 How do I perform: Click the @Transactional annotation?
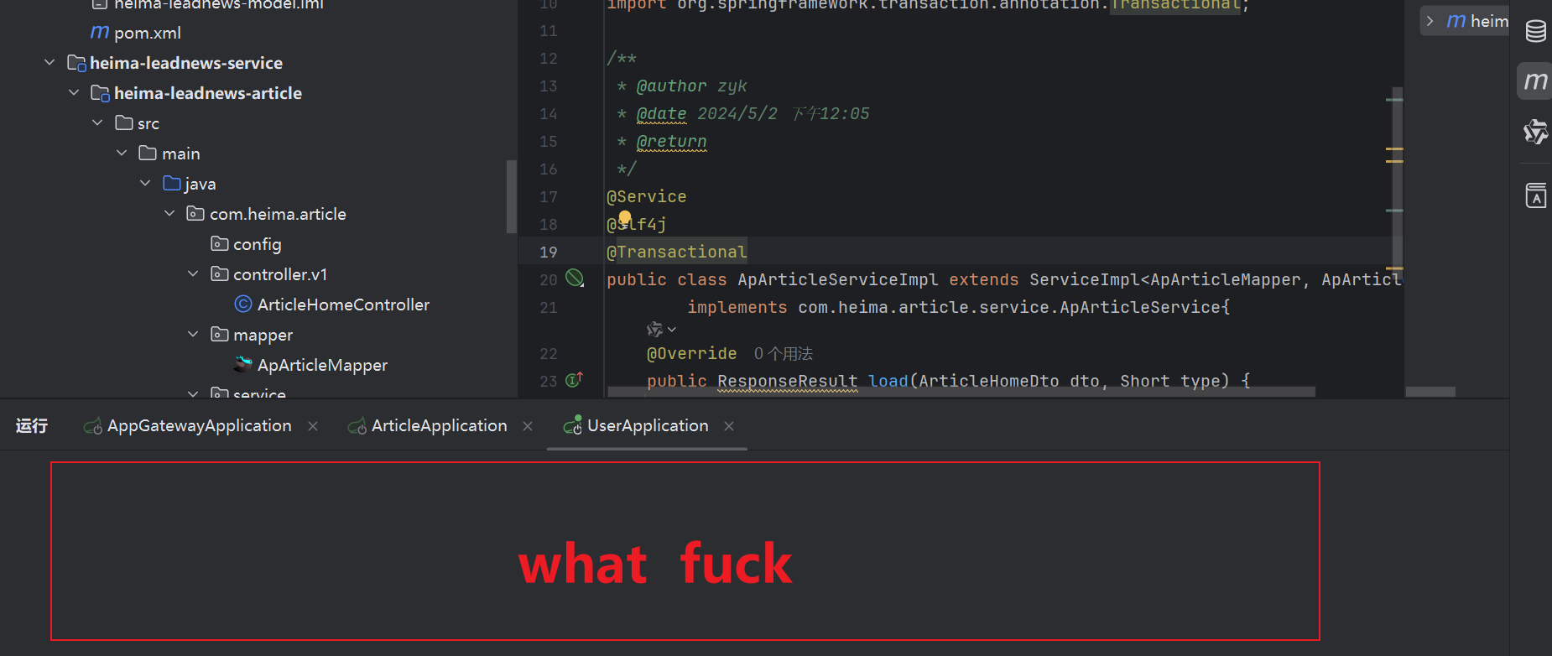(676, 252)
